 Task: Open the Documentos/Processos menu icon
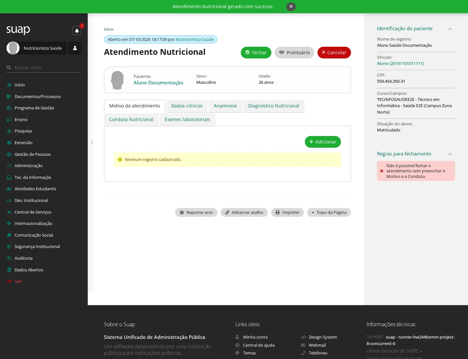pyautogui.click(x=9, y=96)
